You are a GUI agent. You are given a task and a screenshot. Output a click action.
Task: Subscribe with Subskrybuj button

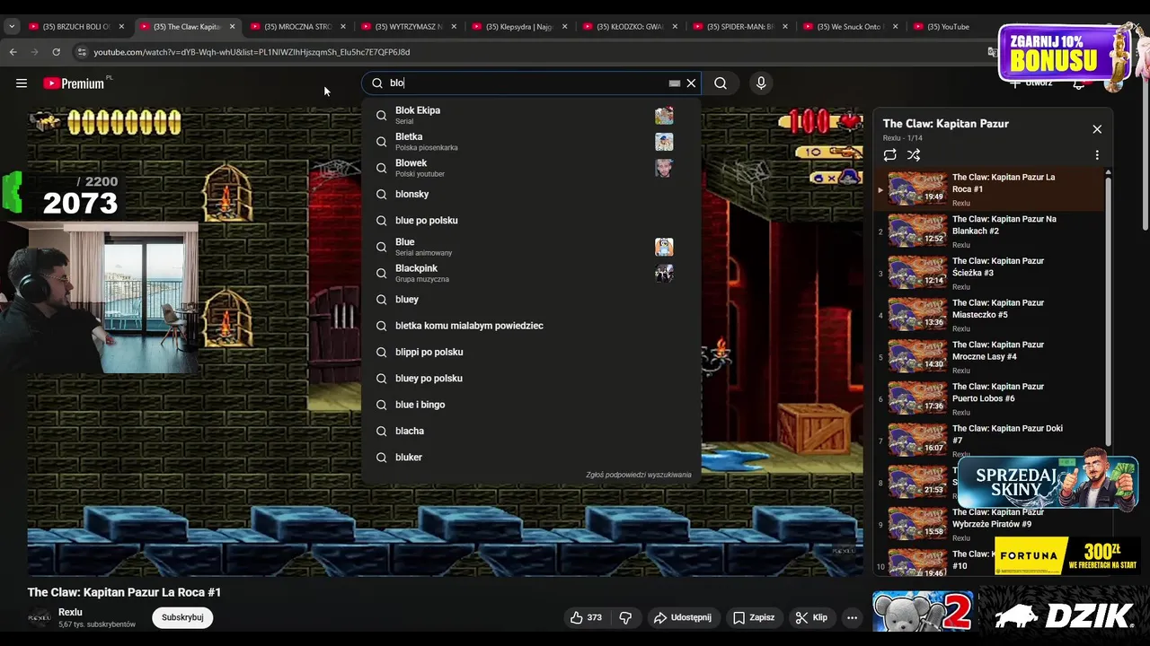[182, 617]
